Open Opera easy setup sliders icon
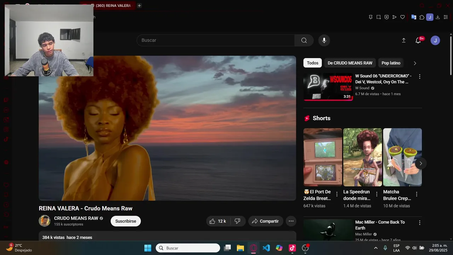 (446, 17)
